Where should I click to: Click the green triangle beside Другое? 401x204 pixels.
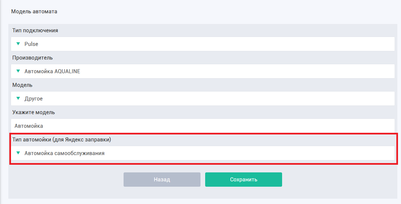point(18,98)
